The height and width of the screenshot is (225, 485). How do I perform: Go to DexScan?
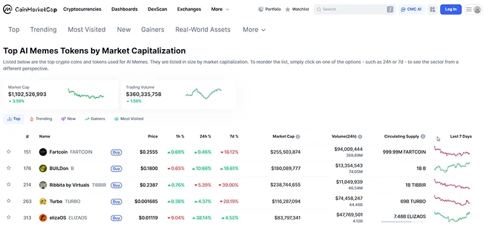click(158, 9)
